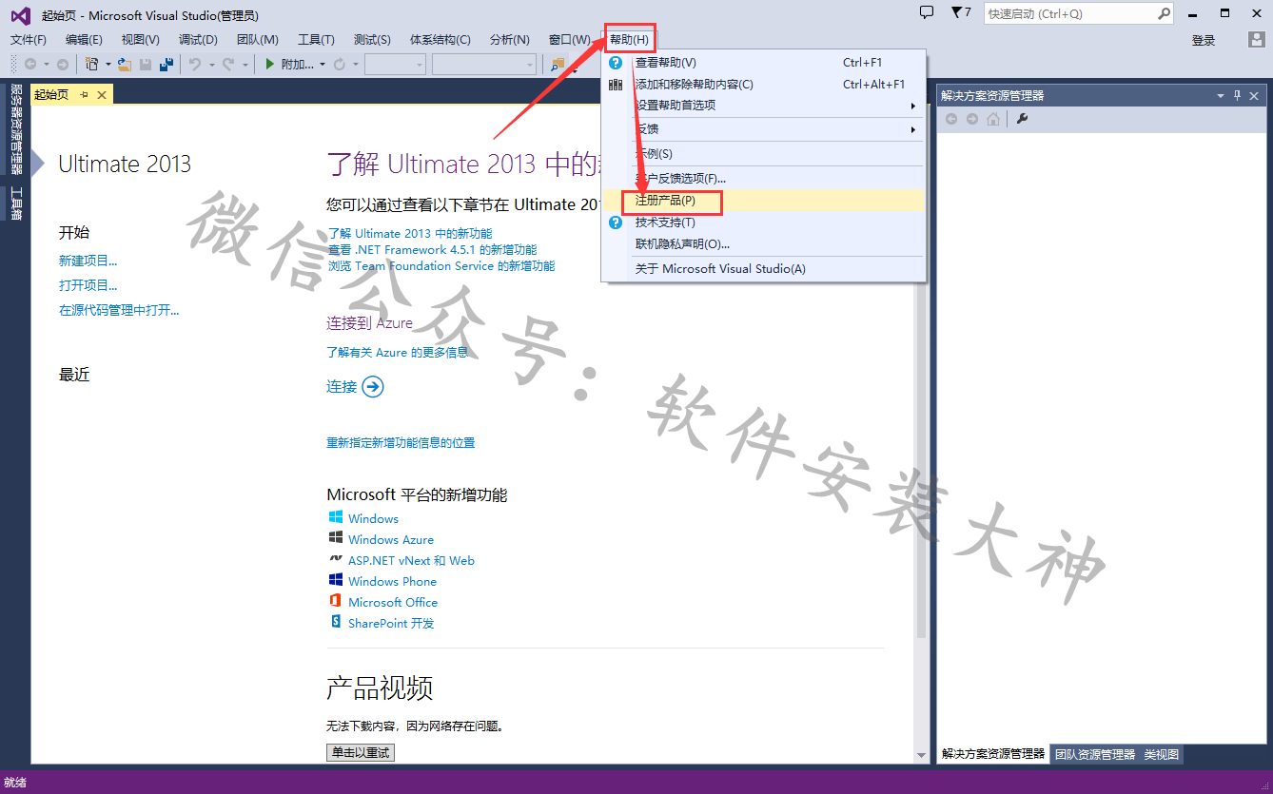Open the 编辑(E) menu
Image resolution: width=1273 pixels, height=794 pixels.
pos(84,40)
